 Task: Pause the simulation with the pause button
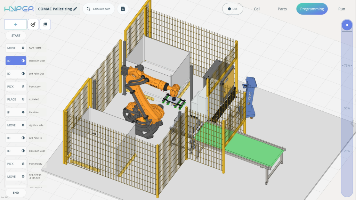(347, 25)
